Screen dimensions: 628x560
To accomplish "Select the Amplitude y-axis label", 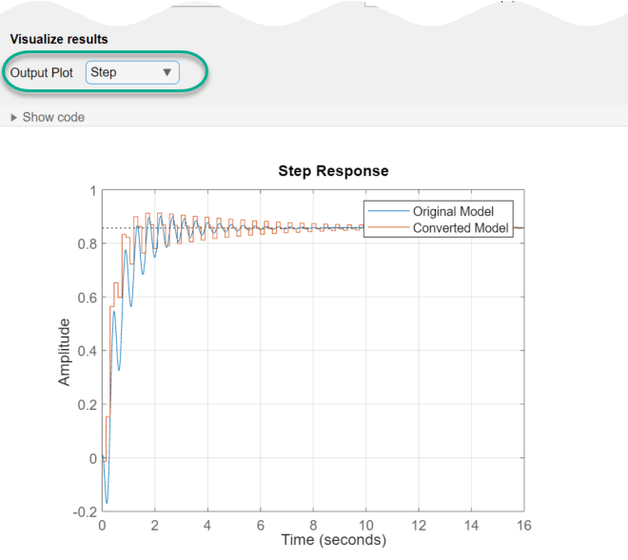I will [65, 352].
